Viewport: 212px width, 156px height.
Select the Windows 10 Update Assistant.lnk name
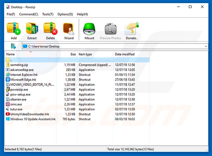point(33,119)
